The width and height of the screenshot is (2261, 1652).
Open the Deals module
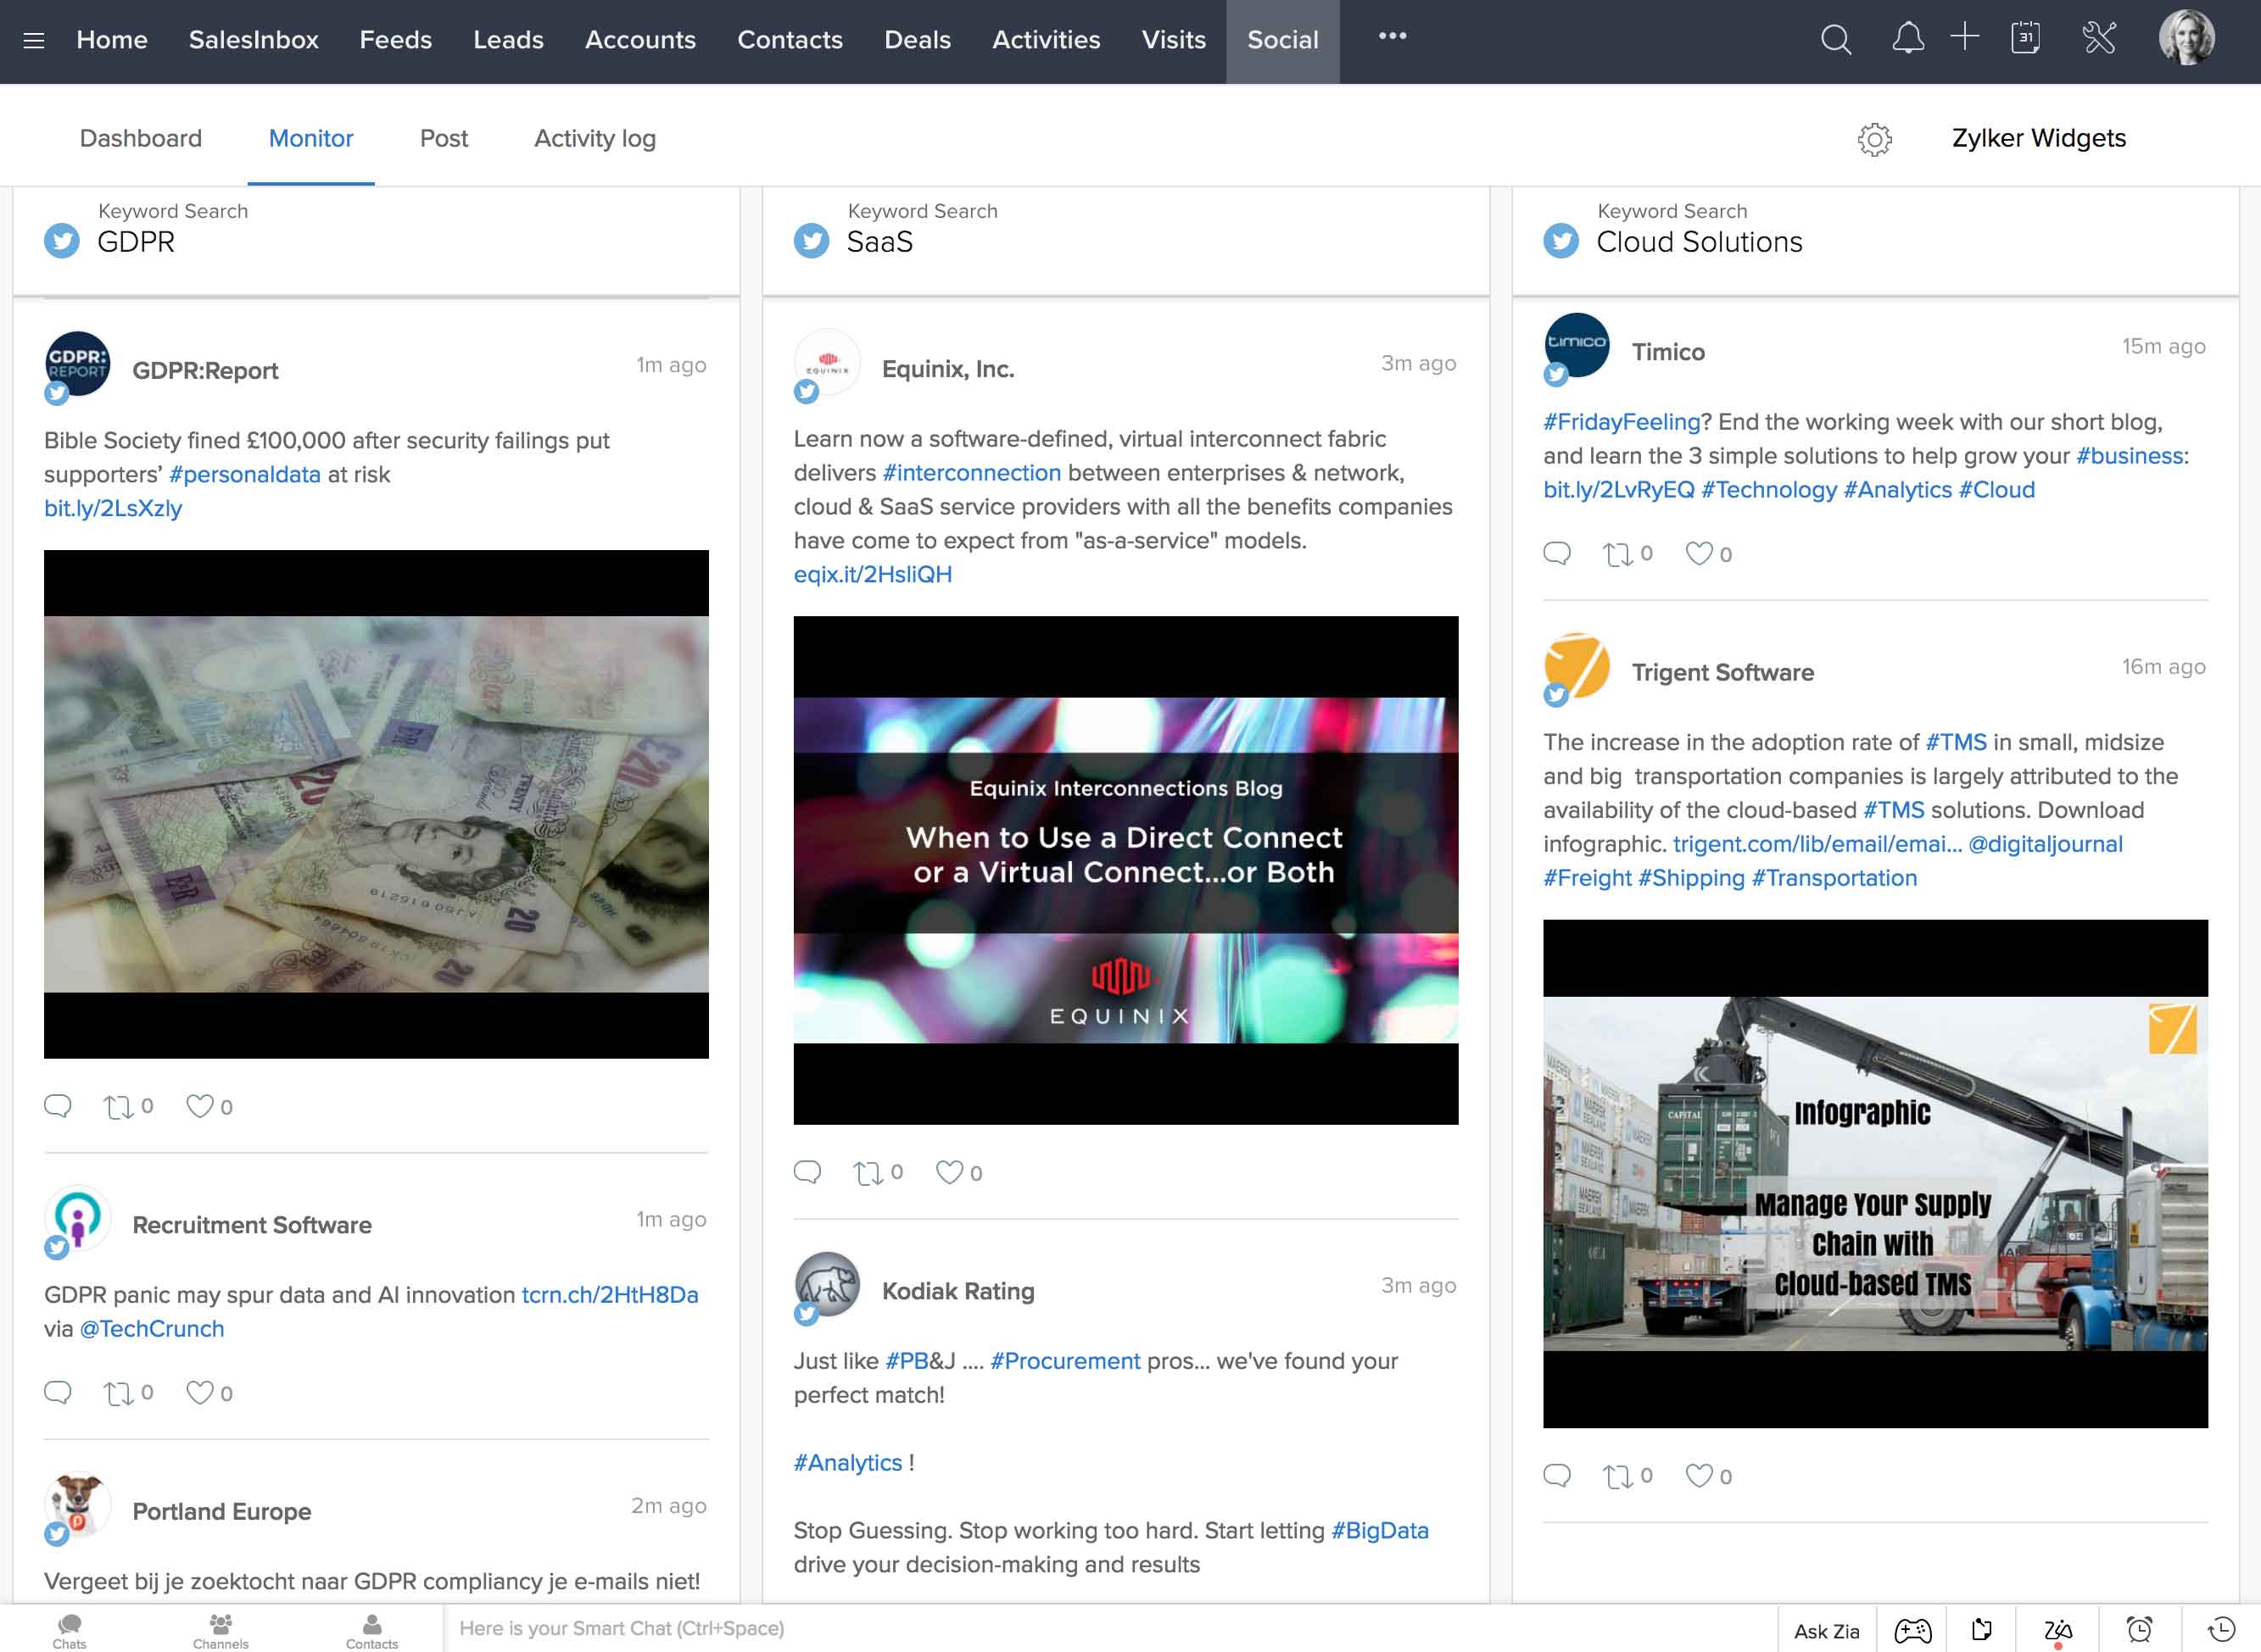(918, 40)
